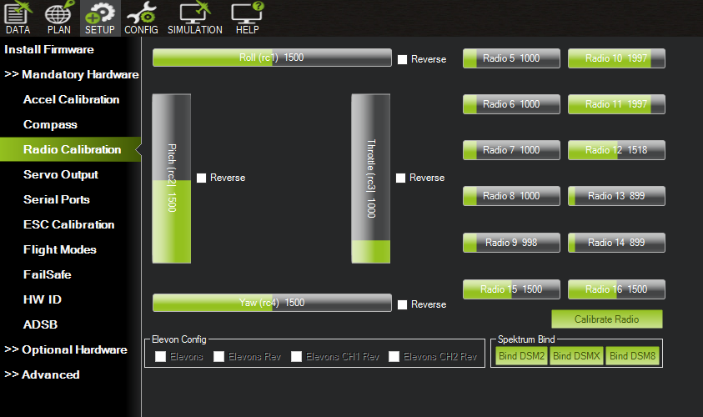
Task: Enable the Elevons Rev checkbox
Action: 218,356
